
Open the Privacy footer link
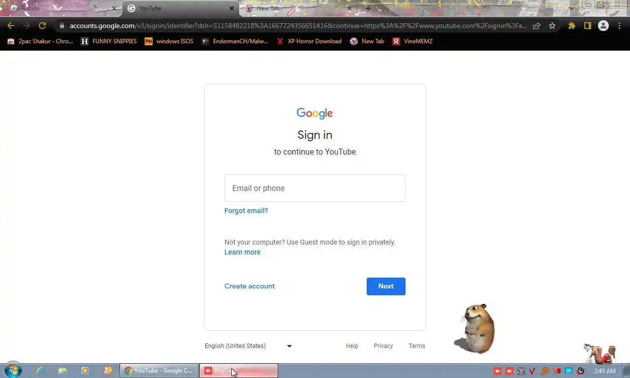point(383,346)
